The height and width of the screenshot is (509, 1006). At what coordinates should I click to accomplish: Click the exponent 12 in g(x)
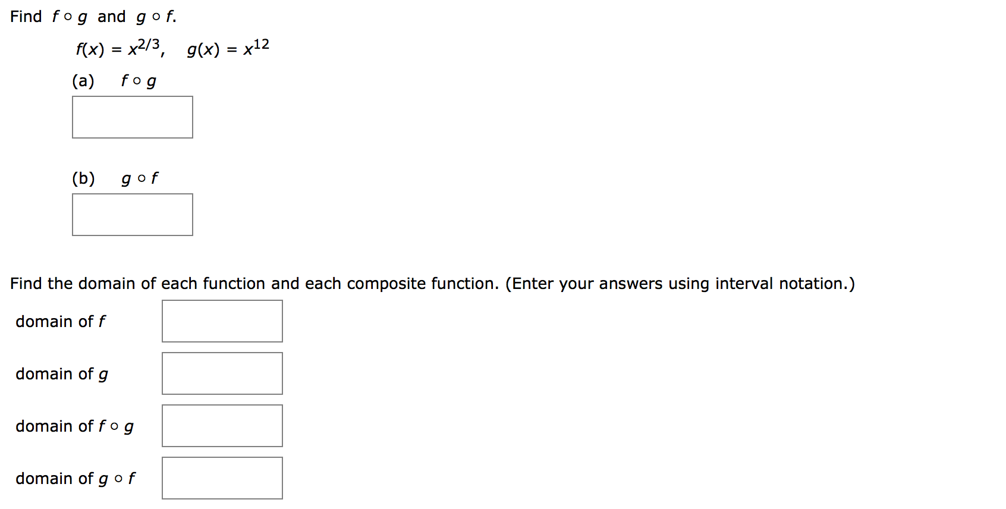[x=259, y=42]
